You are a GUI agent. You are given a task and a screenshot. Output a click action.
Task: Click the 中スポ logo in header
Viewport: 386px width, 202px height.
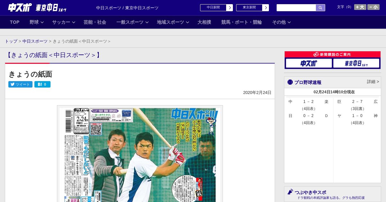[x=20, y=7]
